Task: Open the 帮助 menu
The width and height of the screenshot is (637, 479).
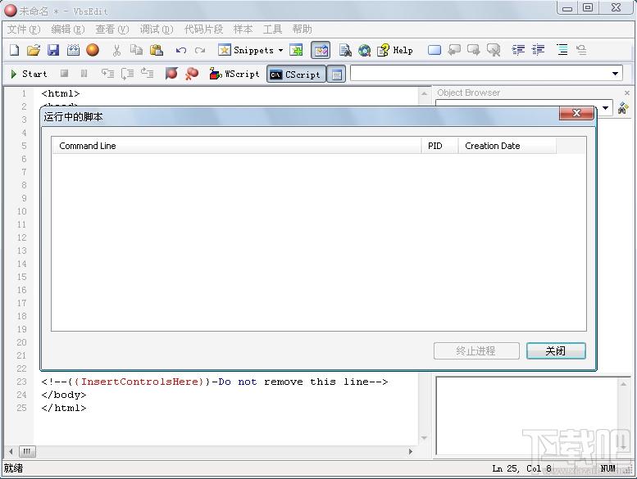Action: (x=302, y=29)
